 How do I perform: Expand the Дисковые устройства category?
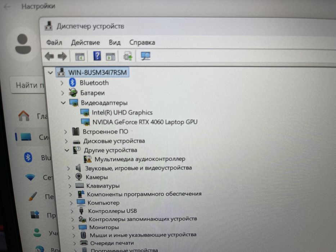(66, 141)
